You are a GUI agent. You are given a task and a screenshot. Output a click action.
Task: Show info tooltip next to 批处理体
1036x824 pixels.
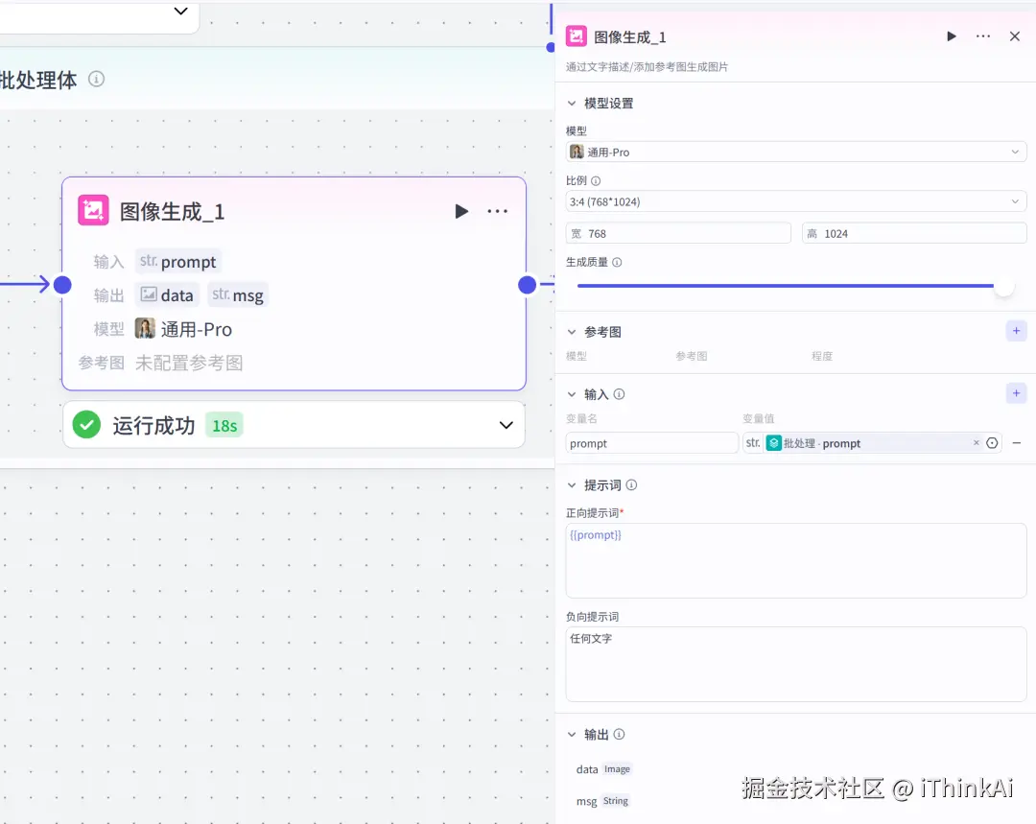(97, 80)
